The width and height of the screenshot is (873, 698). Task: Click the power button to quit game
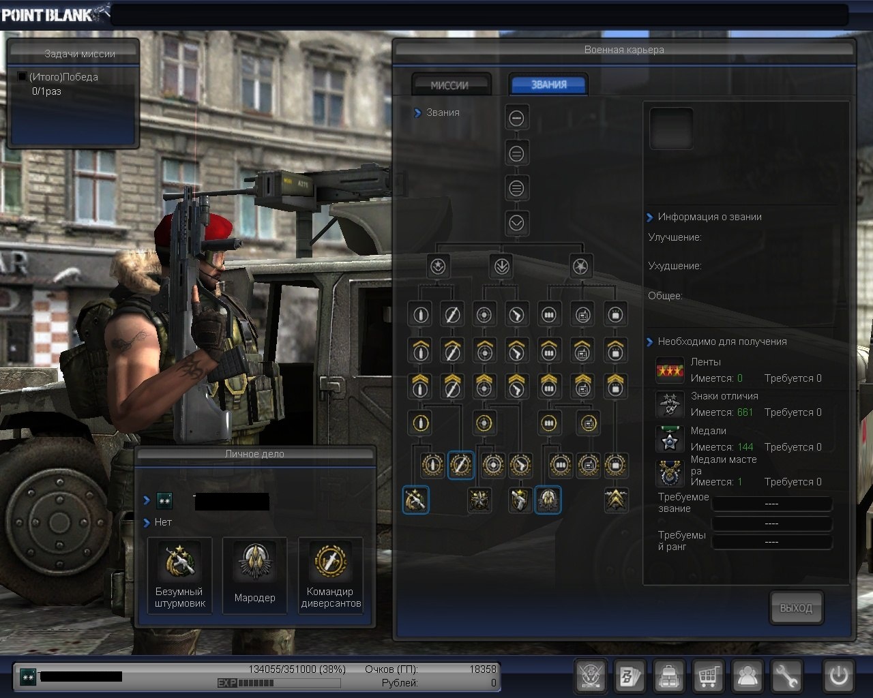click(x=838, y=676)
